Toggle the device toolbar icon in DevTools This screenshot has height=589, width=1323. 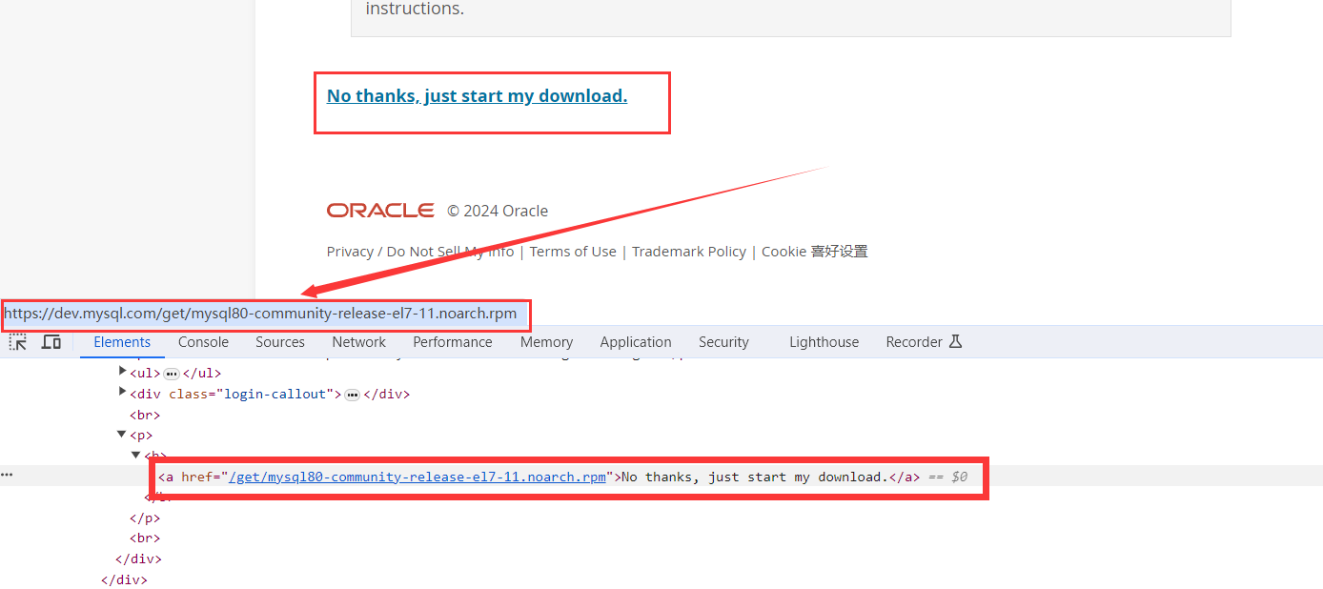(51, 342)
